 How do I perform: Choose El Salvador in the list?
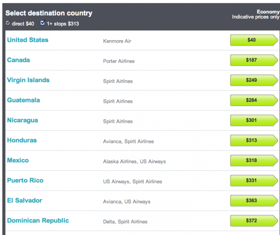[x=24, y=201]
